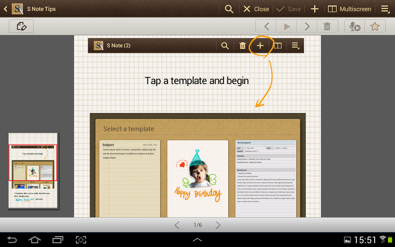Tap trash icon in S Note (2) bar

click(242, 45)
